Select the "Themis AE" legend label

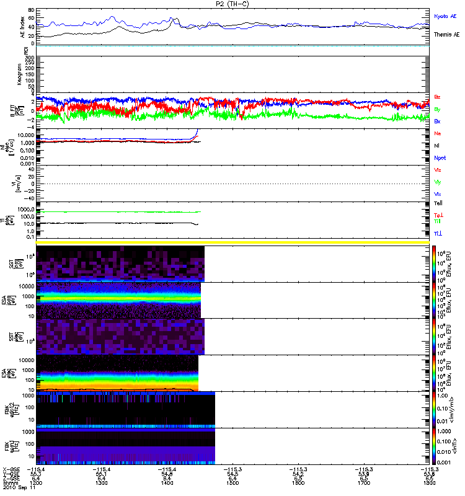(446, 35)
